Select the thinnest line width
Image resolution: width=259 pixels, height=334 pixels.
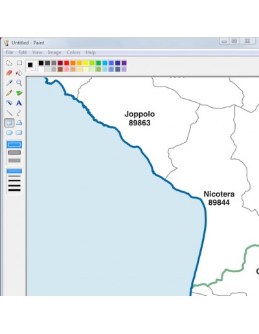(14, 171)
